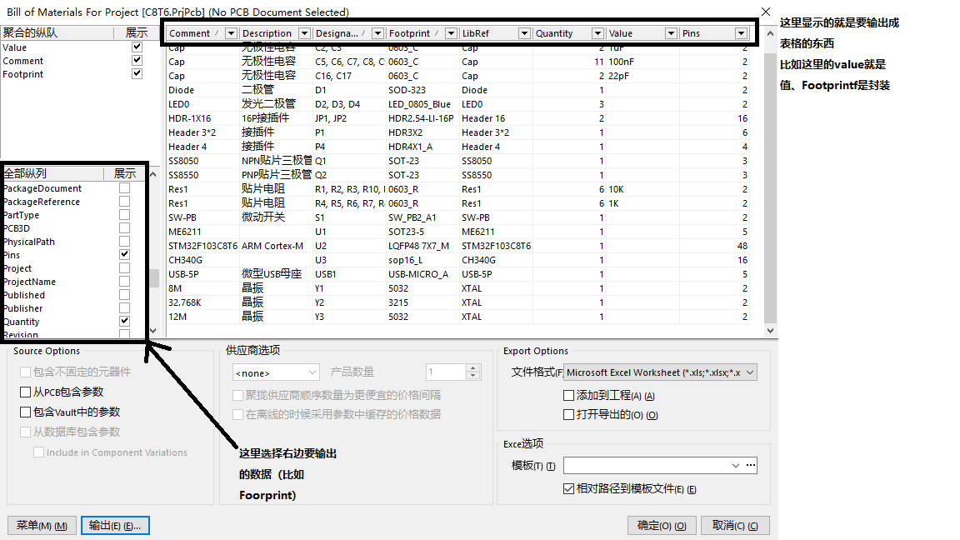Open the Value column filter dropdown
The height and width of the screenshot is (540, 960).
coord(672,33)
